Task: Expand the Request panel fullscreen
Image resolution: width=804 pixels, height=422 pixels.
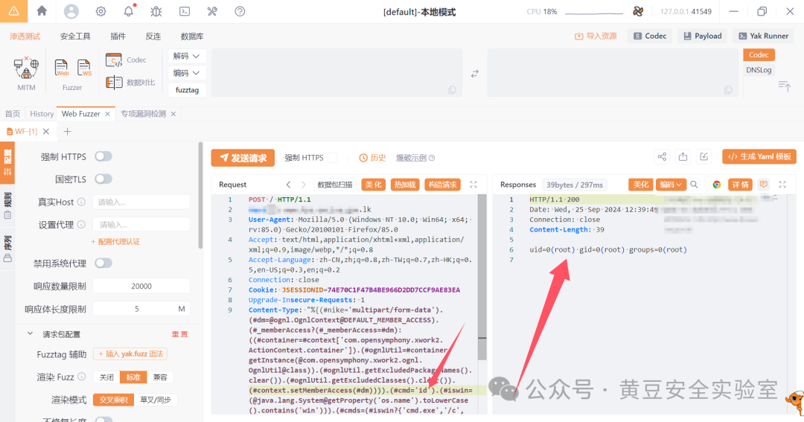Action: click(x=473, y=185)
